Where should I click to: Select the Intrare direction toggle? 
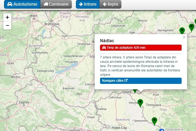tap(88, 4)
